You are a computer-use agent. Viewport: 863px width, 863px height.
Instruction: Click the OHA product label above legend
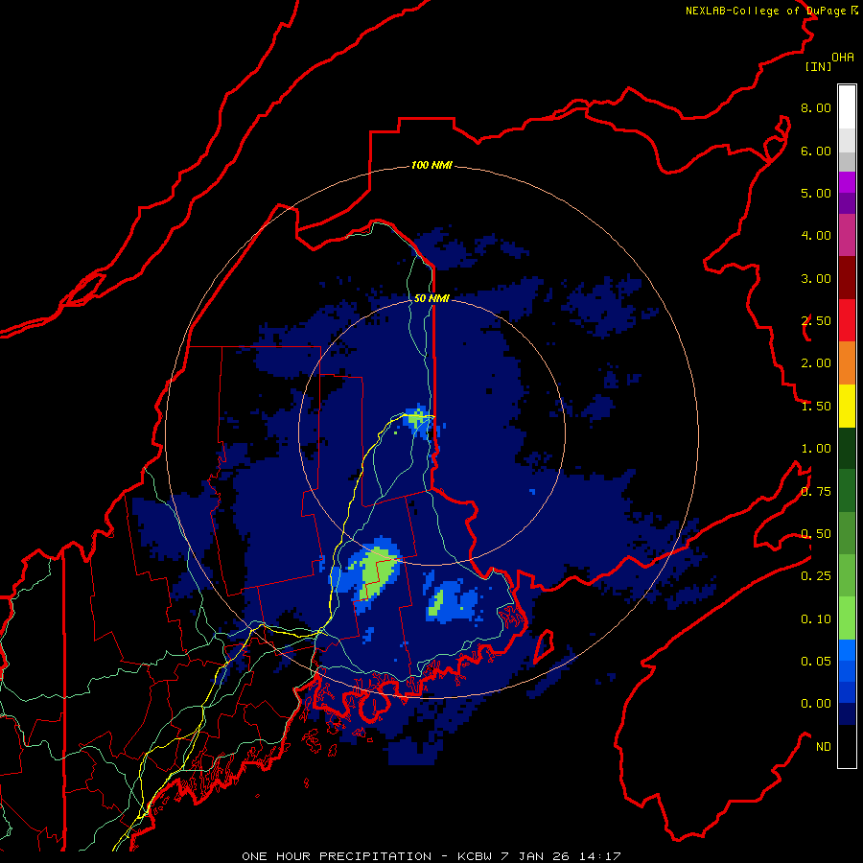tap(843, 58)
